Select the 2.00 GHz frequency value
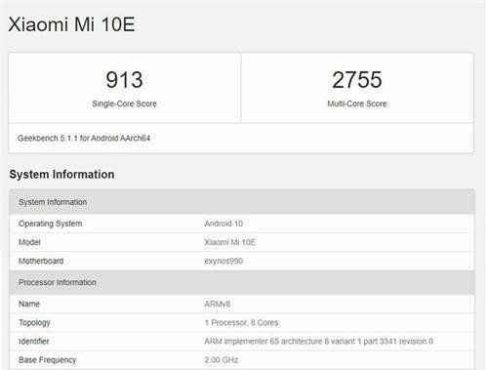The height and width of the screenshot is (370, 488). click(222, 360)
